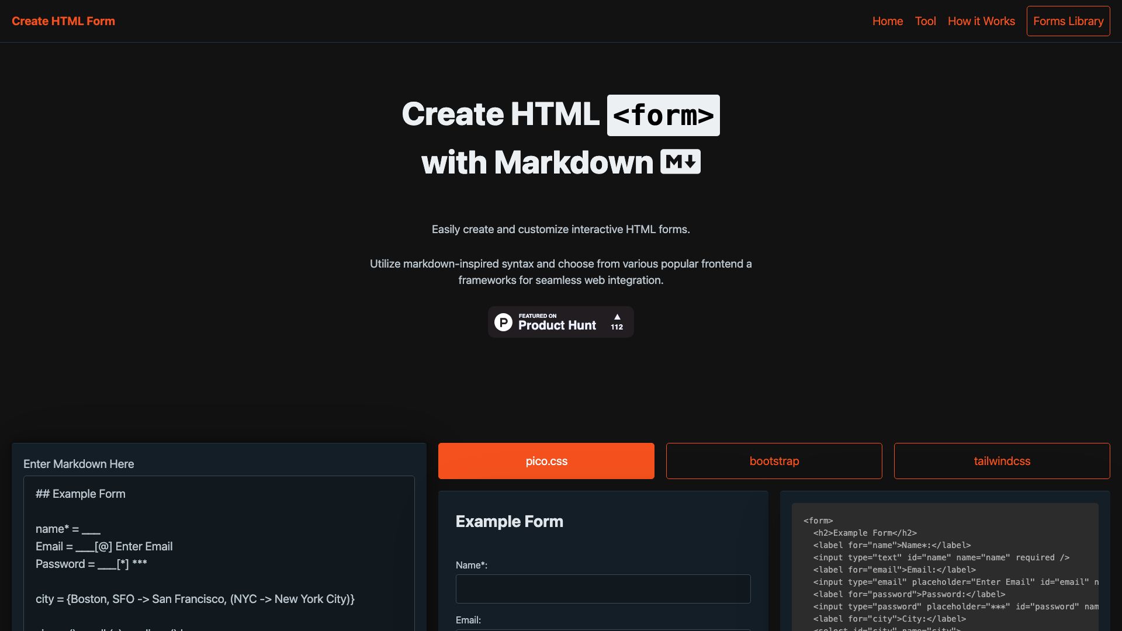The width and height of the screenshot is (1122, 631).
Task: Click the Example Form preview heading
Action: (x=509, y=521)
